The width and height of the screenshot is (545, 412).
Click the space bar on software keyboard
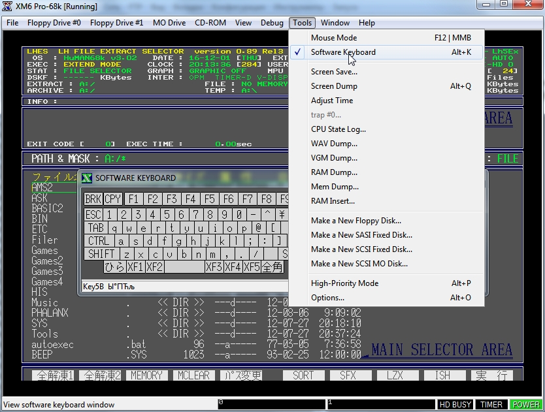pos(184,267)
